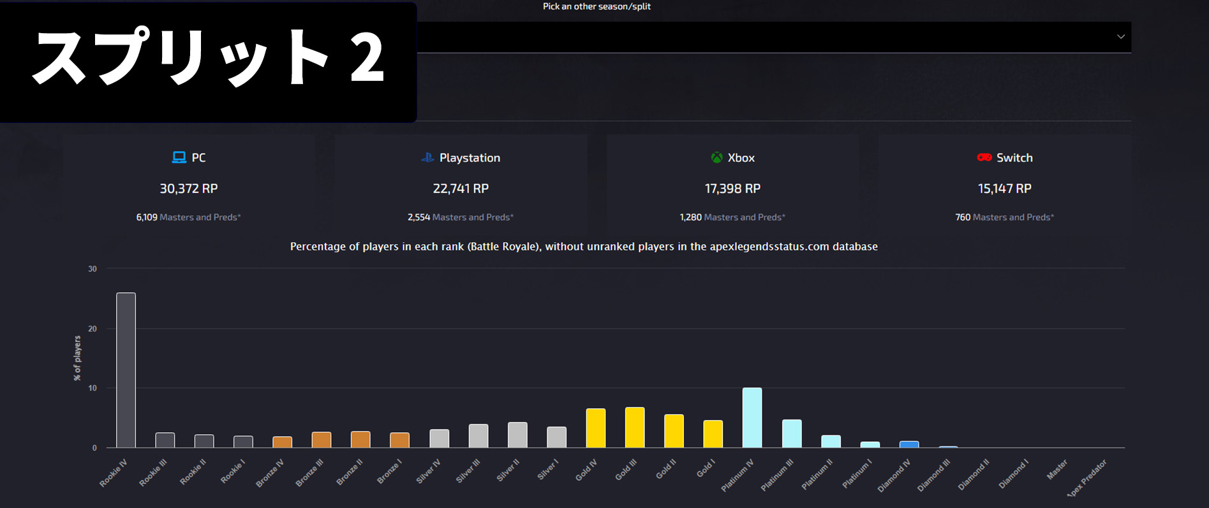This screenshot has height=508, width=1209.
Task: Select the Playstation platform label
Action: pos(470,158)
